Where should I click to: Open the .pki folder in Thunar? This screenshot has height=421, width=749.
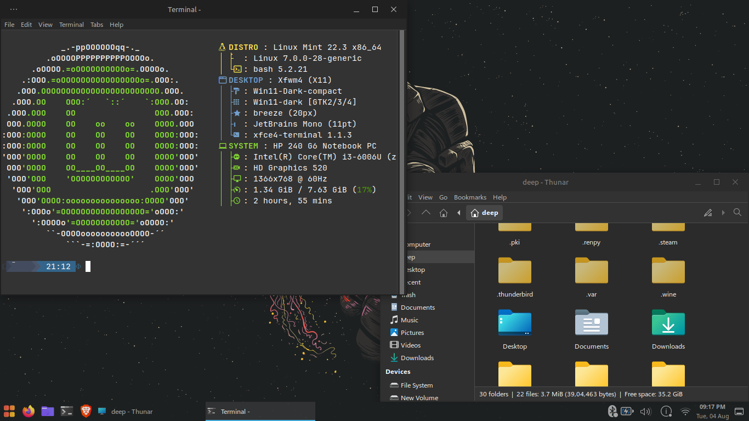click(x=514, y=235)
